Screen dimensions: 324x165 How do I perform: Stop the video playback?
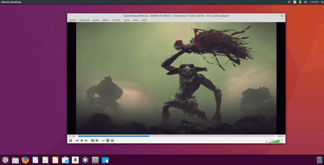82,141
